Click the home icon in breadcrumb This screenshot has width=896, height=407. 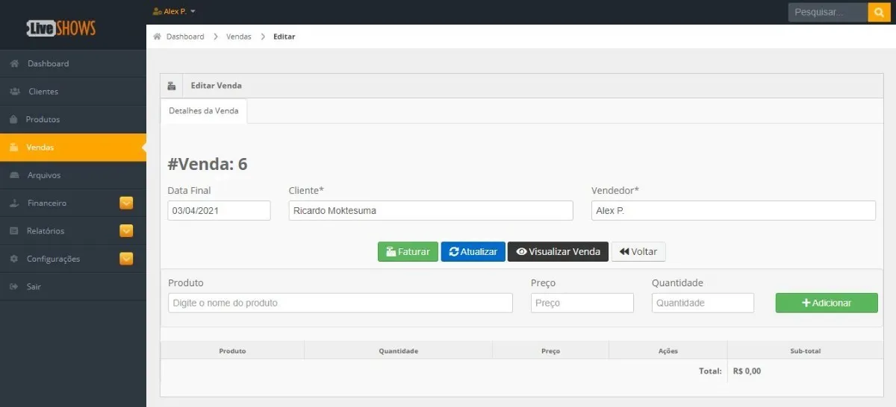(x=157, y=37)
